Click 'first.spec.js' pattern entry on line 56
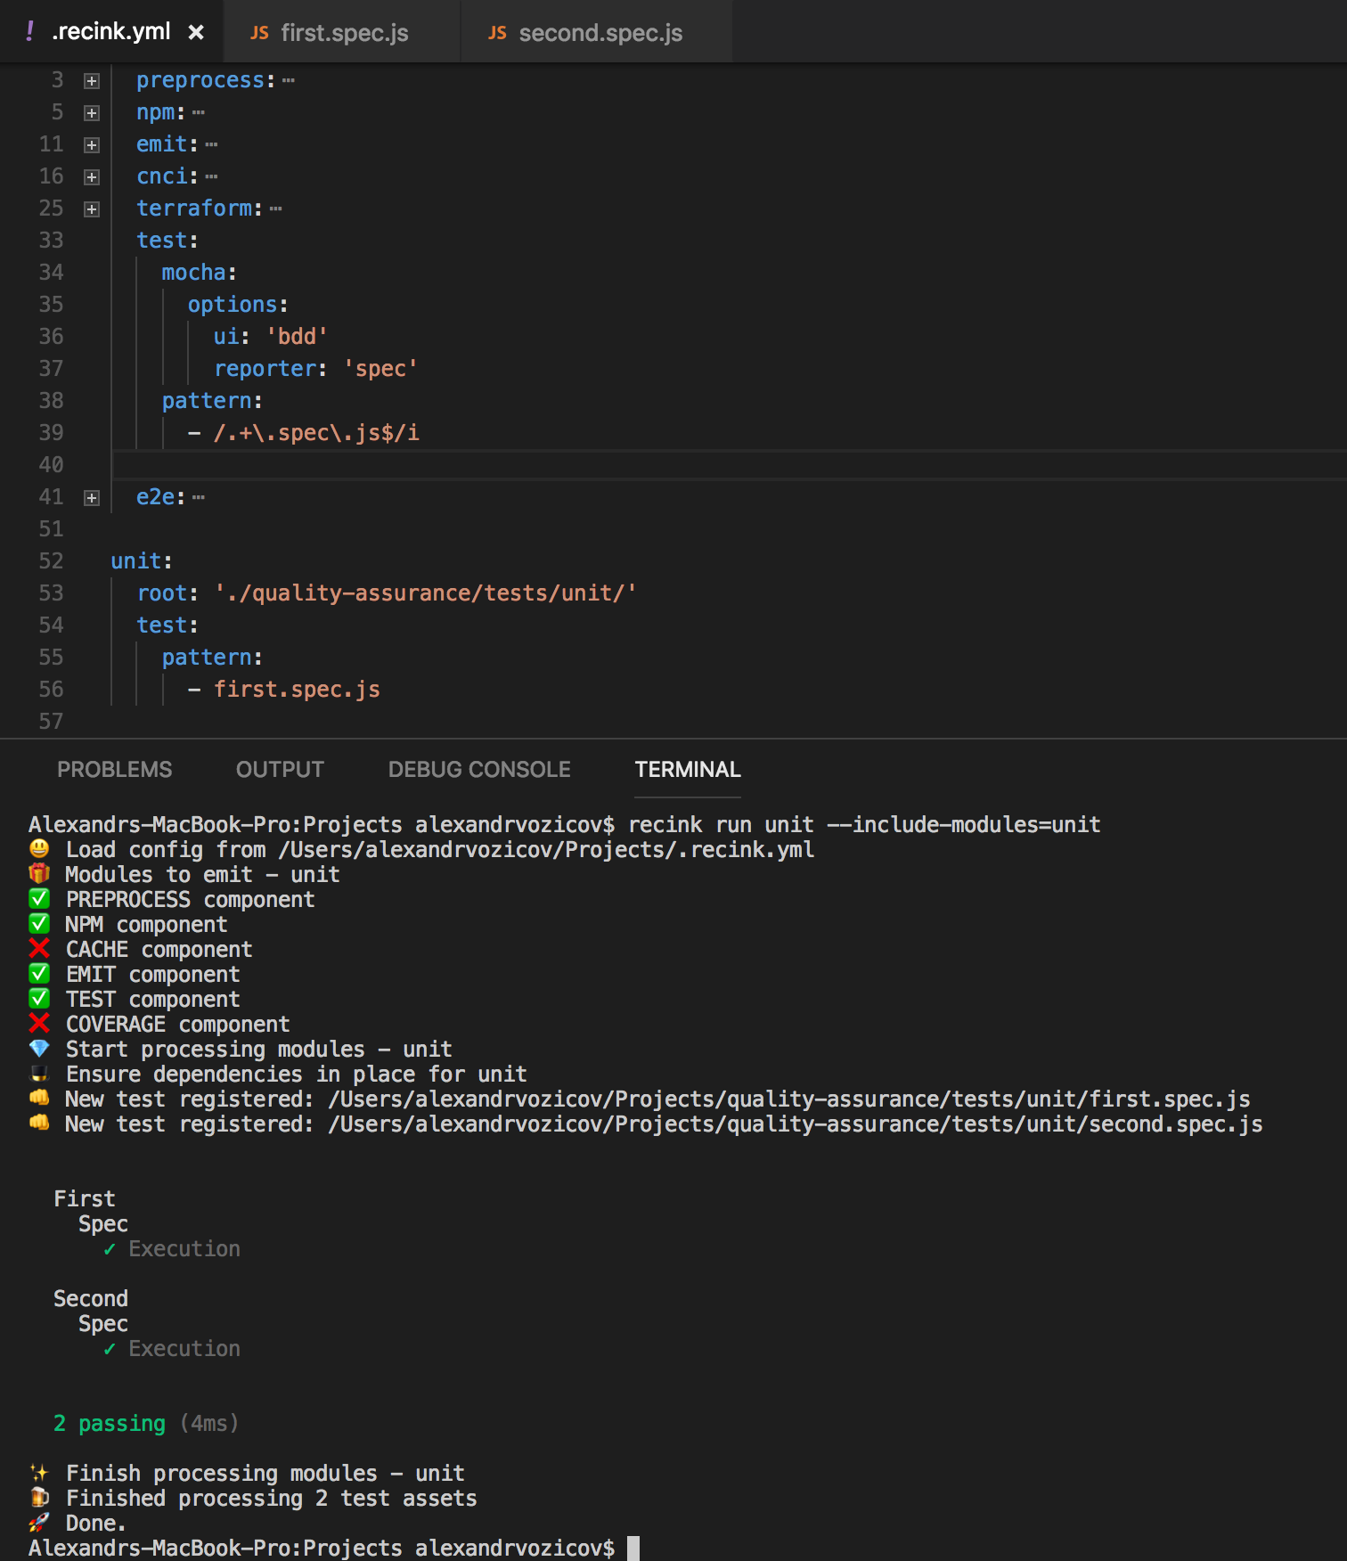Image resolution: width=1347 pixels, height=1561 pixels. (297, 690)
